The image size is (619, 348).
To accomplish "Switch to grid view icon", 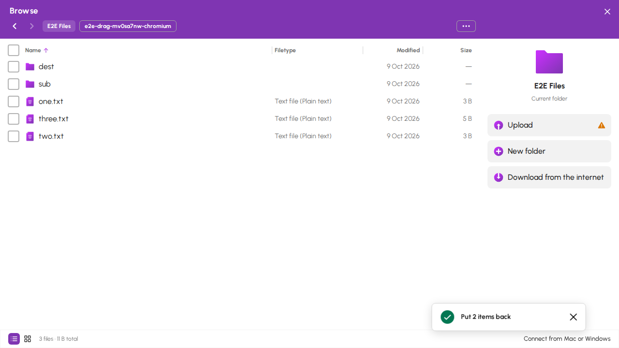I will tap(28, 339).
